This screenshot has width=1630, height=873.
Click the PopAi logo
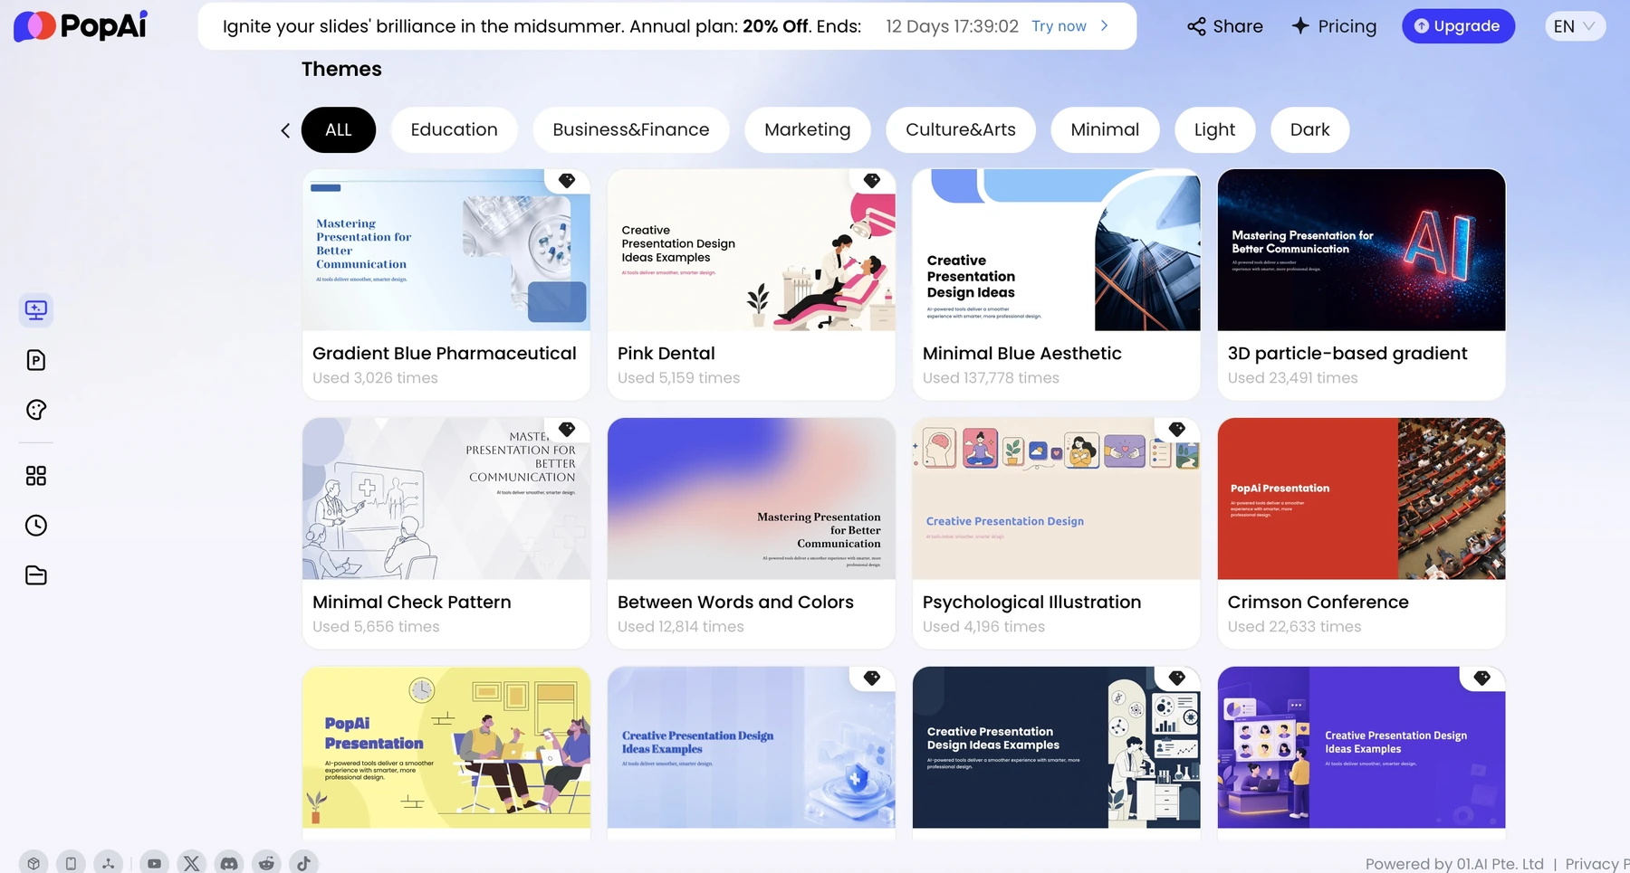(81, 26)
